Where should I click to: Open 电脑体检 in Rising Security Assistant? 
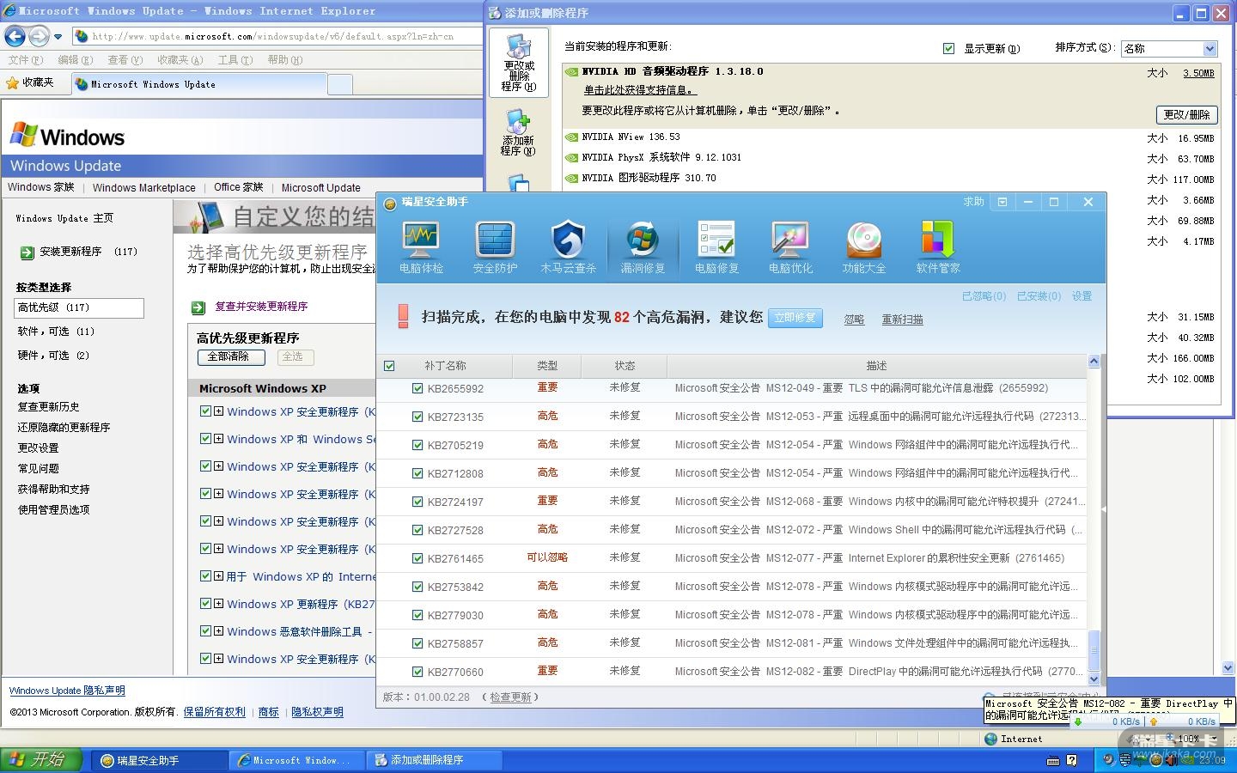tap(421, 247)
